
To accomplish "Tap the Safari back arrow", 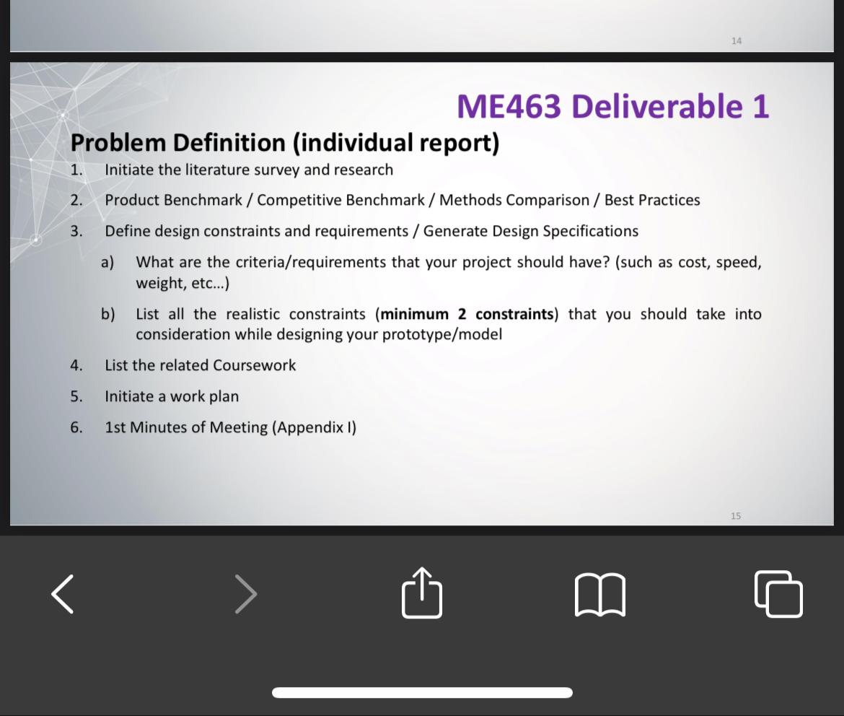I will [63, 593].
